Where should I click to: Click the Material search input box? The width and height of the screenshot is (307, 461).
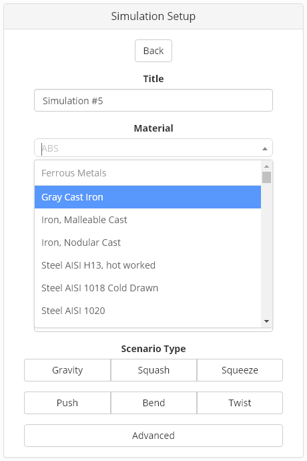149,148
